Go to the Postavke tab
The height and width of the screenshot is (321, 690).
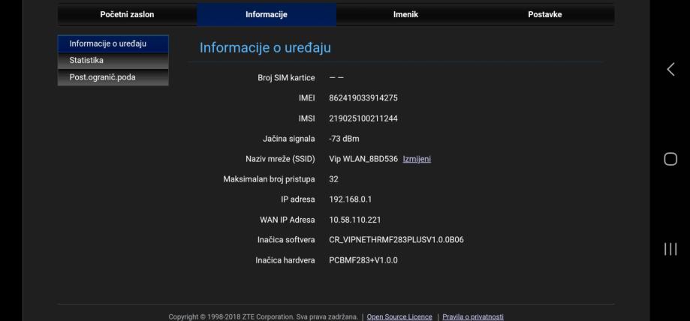pos(545,14)
